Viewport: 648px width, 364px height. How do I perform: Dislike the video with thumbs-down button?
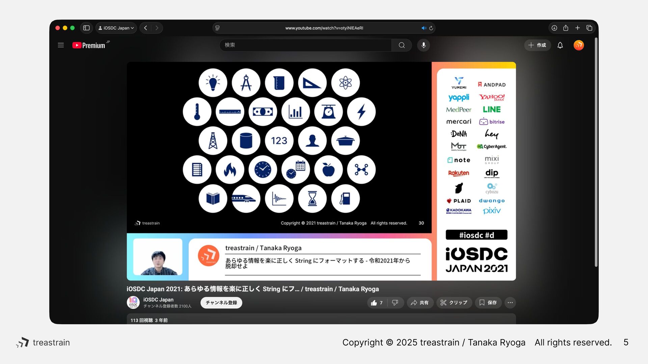pyautogui.click(x=395, y=303)
